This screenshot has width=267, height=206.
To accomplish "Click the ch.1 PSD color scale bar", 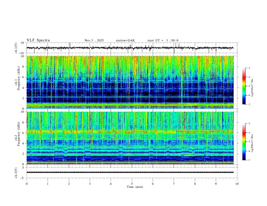I will point(244,86).
